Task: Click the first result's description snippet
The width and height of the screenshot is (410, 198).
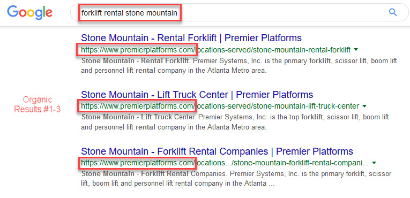Action: tap(239, 66)
